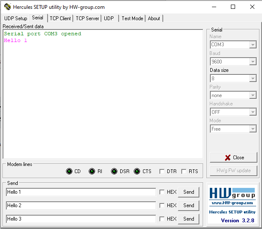Open the Mode dropdown showing Free
This screenshot has width=262, height=229.
tap(233, 129)
